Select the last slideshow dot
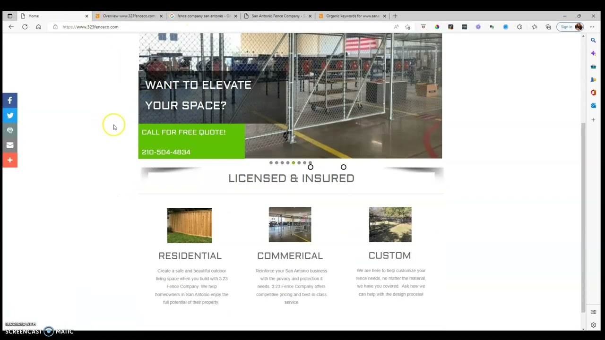 coord(310,163)
